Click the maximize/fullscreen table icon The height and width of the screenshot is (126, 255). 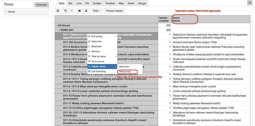(x=58, y=11)
